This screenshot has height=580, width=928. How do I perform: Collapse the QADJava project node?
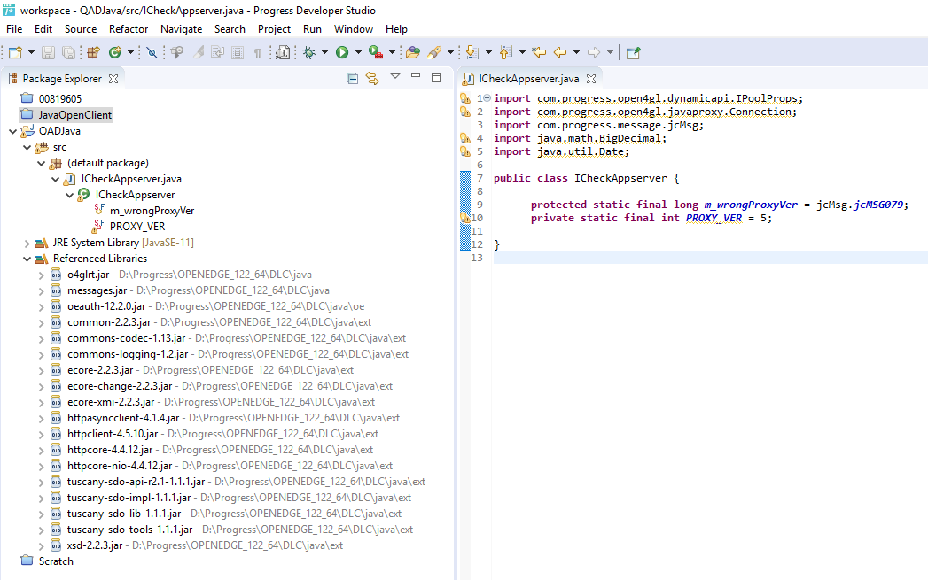[12, 131]
